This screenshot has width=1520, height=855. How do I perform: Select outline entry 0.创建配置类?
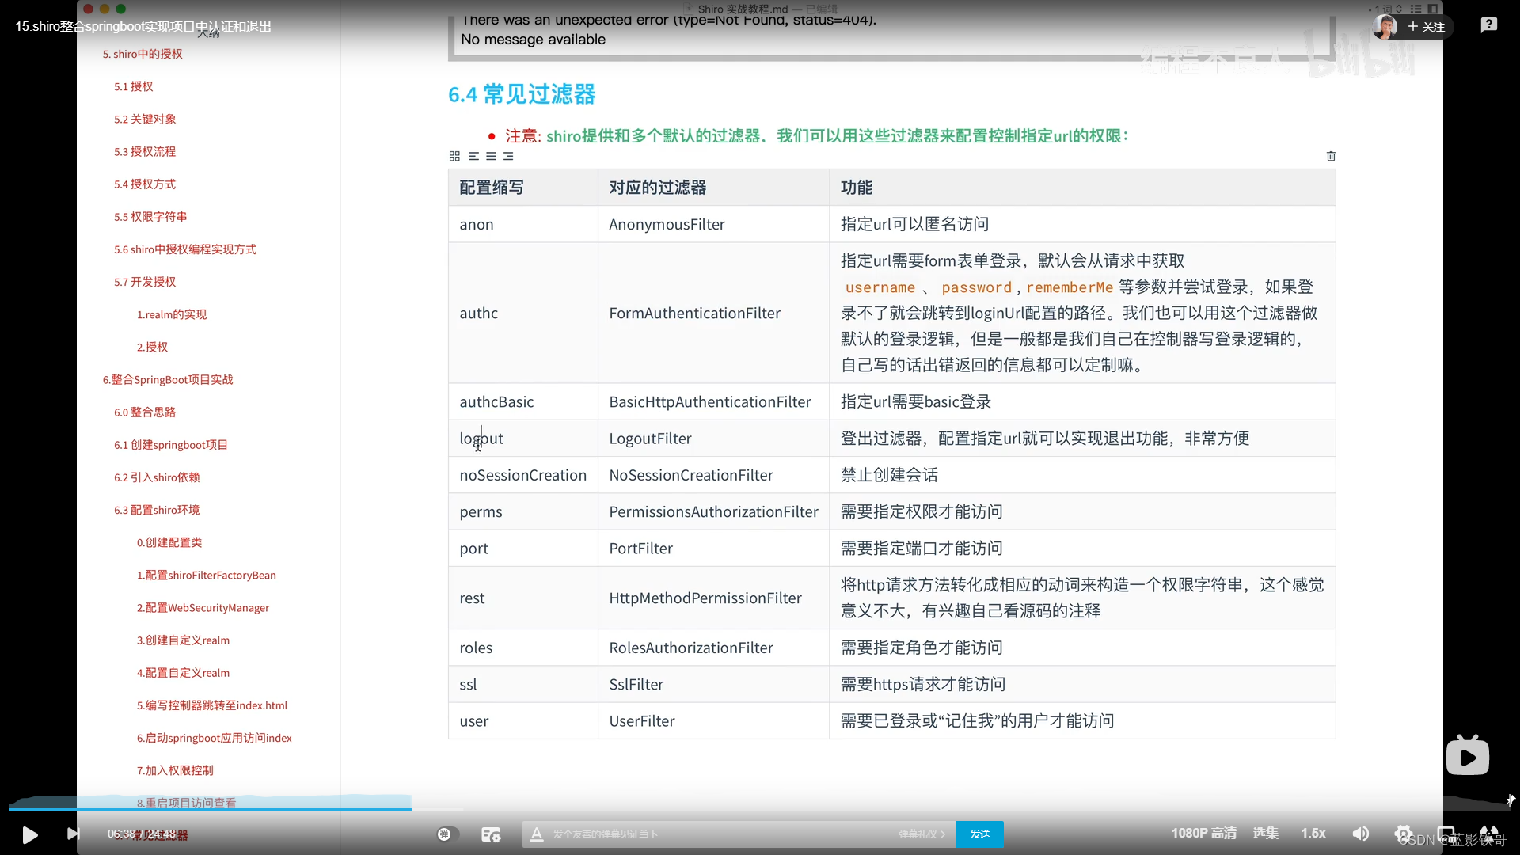pos(169,542)
